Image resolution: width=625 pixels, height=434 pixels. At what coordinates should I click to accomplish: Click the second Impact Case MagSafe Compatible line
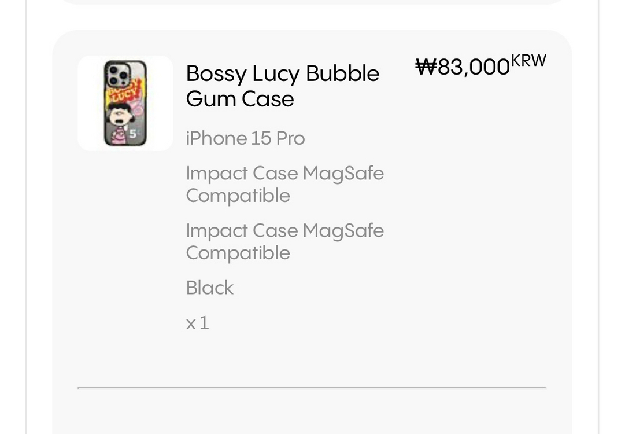pos(284,241)
